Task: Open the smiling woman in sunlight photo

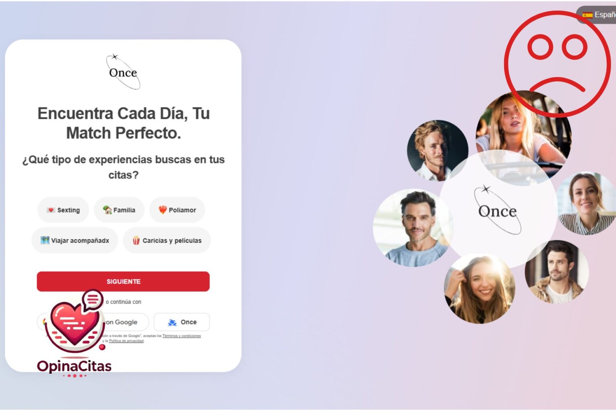Action: tap(480, 288)
